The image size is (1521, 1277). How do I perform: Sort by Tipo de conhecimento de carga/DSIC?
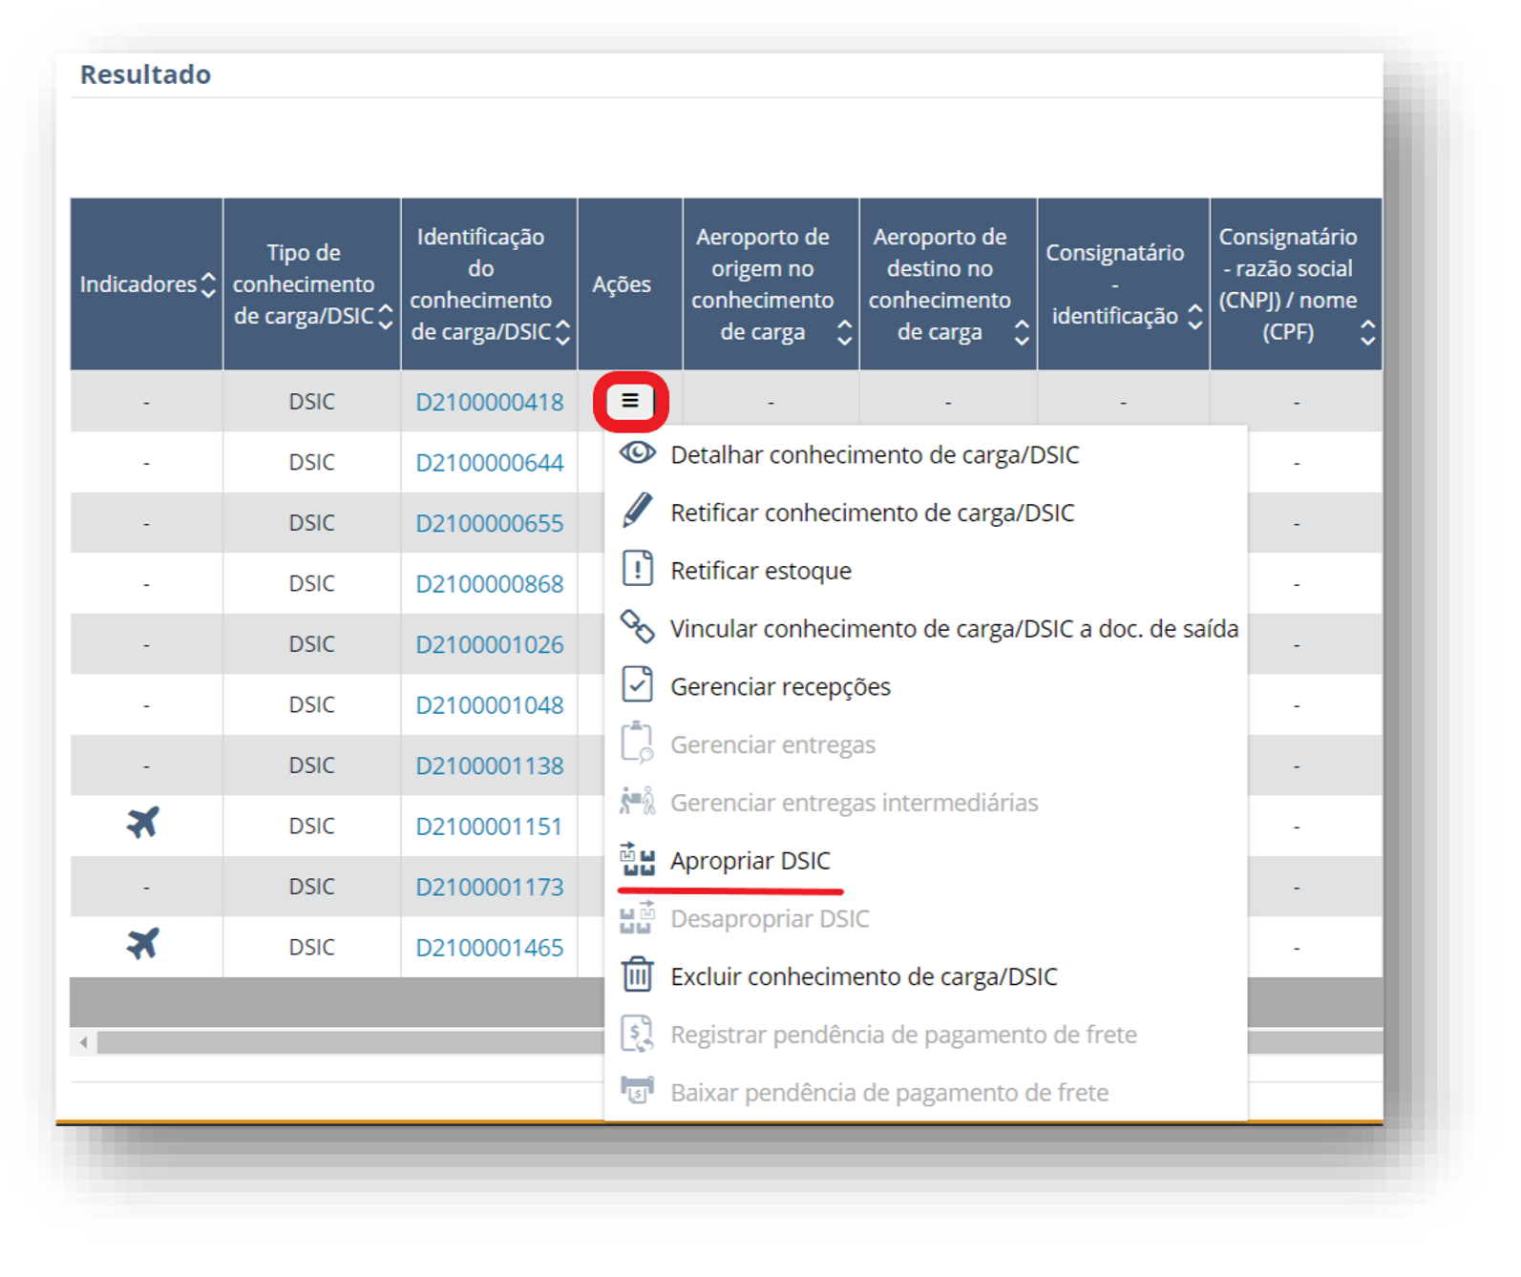[386, 316]
